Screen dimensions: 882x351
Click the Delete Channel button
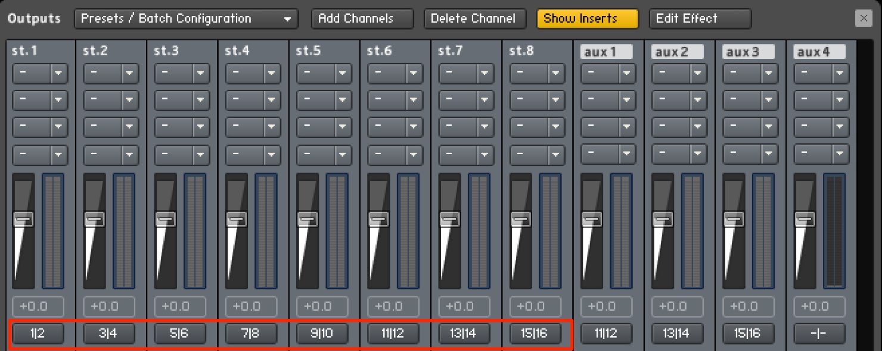475,18
